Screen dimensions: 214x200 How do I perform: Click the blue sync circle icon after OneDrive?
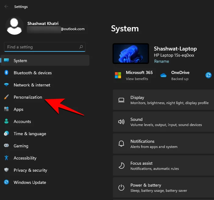pyautogui.click(x=209, y=75)
